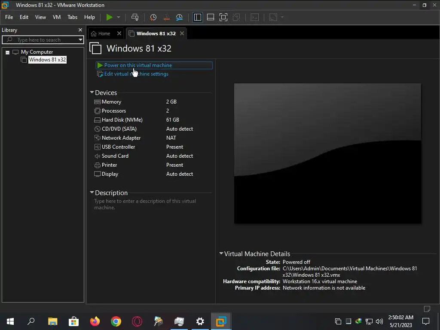Image resolution: width=440 pixels, height=330 pixels.
Task: Collapse the Virtual Machine Details section
Action: (221, 254)
